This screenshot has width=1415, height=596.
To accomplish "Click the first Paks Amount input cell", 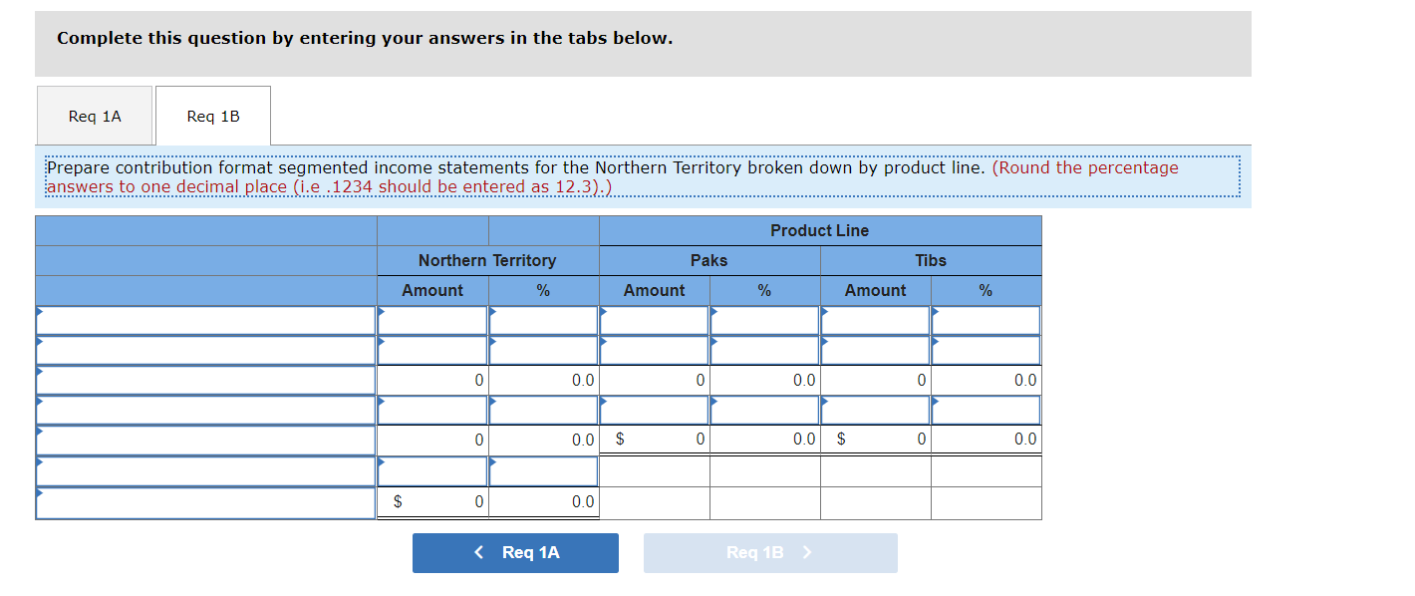I will [654, 320].
